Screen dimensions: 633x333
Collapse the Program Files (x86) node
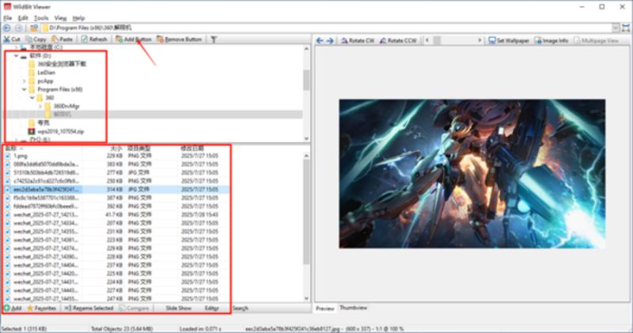pyautogui.click(x=25, y=89)
